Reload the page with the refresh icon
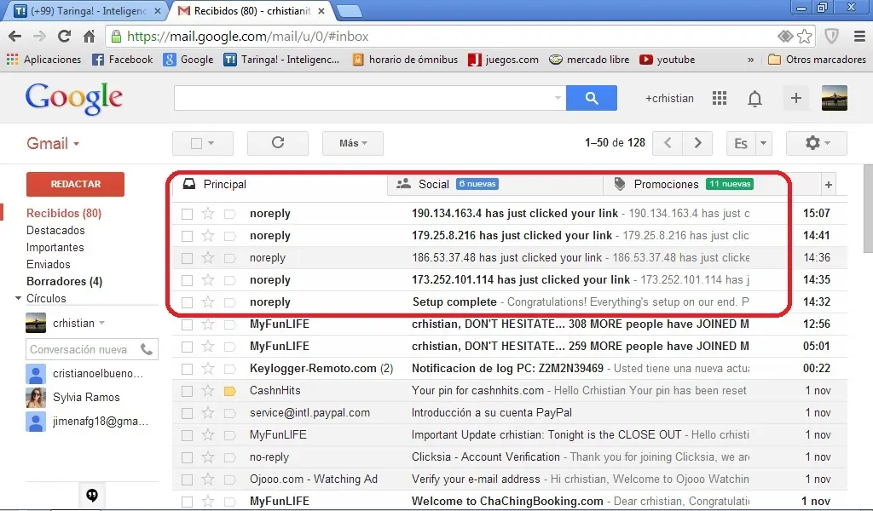Screen dimensions: 873x511 pos(64,36)
